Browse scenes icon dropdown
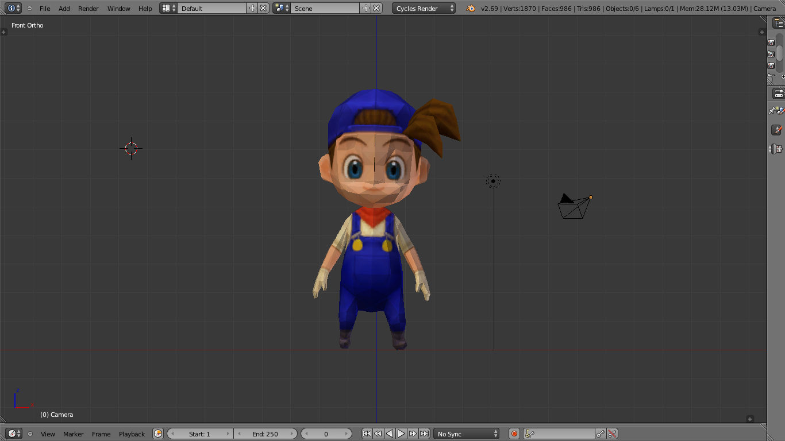785x441 pixels. click(282, 8)
